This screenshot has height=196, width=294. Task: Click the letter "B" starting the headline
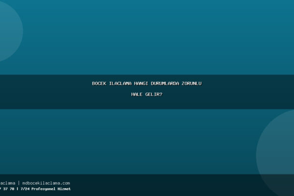tap(94, 83)
